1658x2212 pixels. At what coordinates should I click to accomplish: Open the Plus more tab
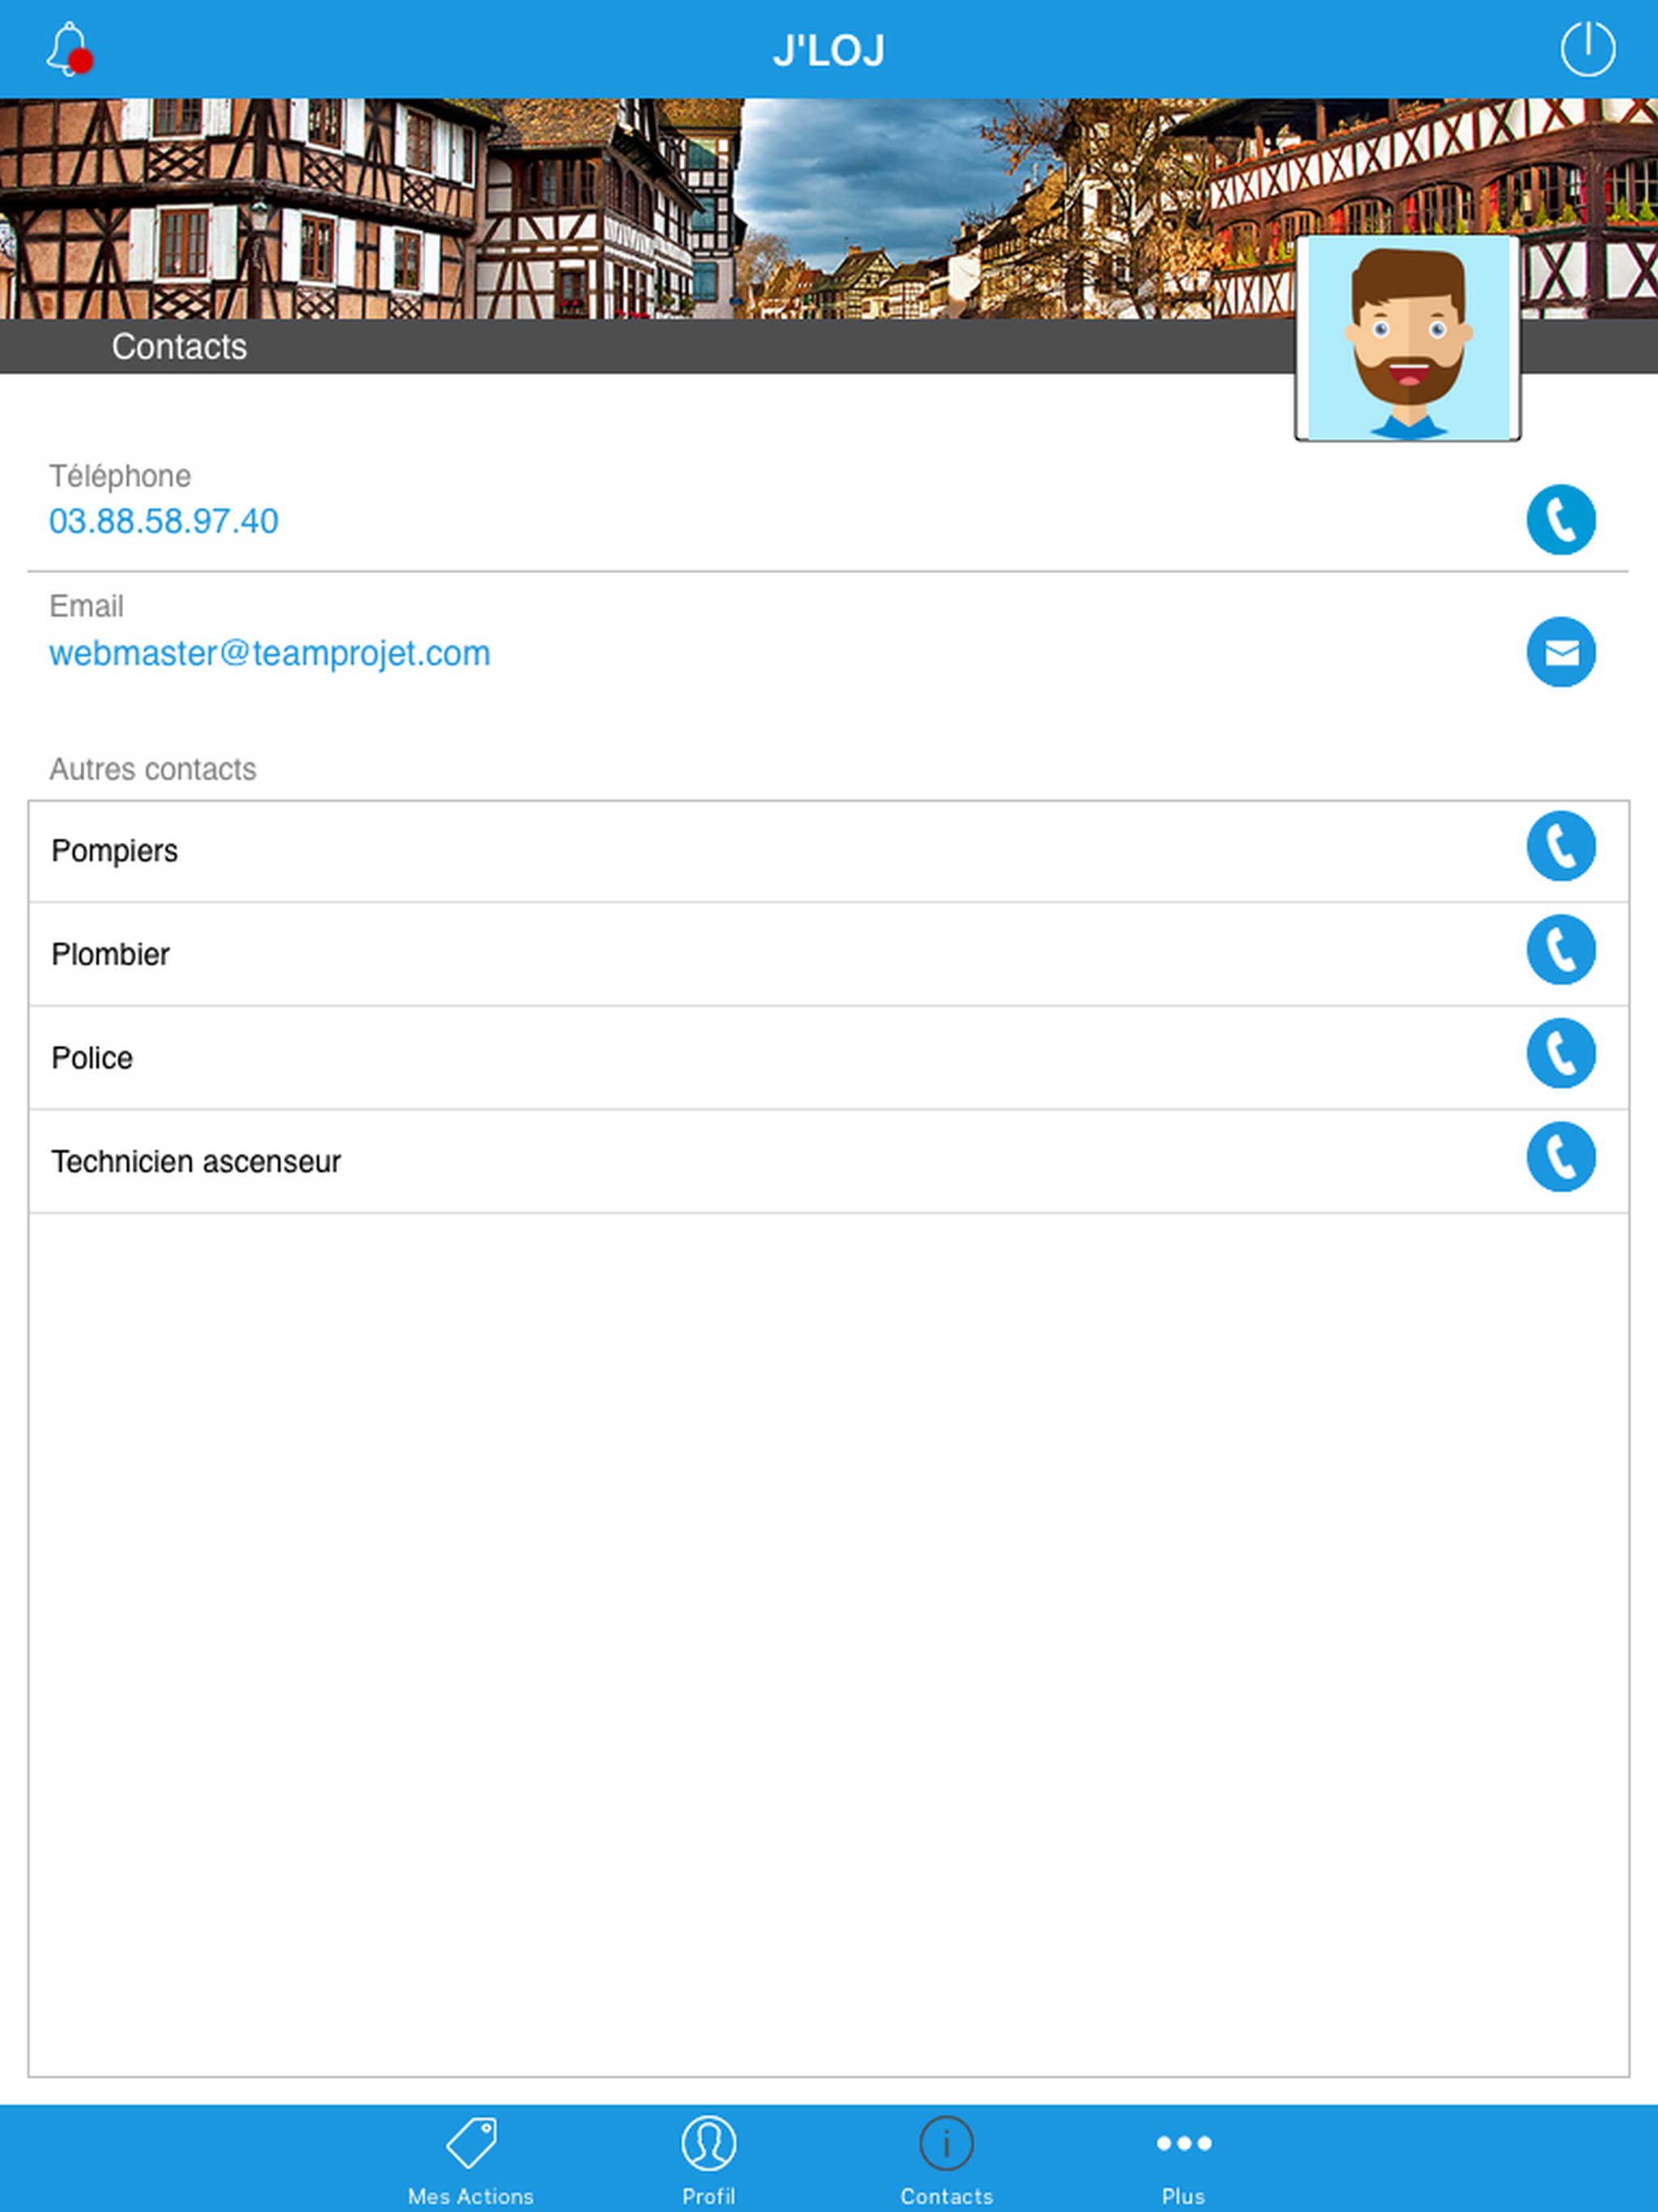(1183, 2160)
